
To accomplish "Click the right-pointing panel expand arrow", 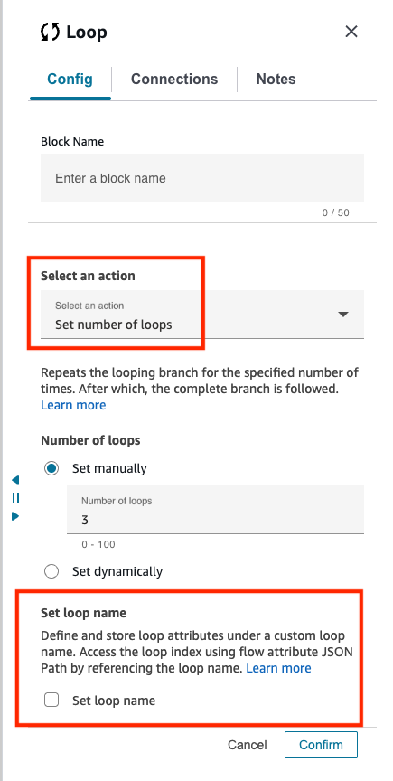I will coord(15,516).
